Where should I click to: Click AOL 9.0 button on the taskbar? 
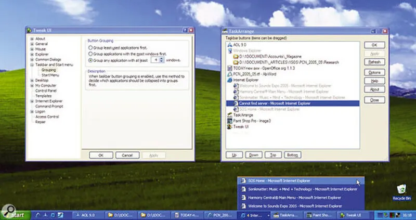(87, 215)
